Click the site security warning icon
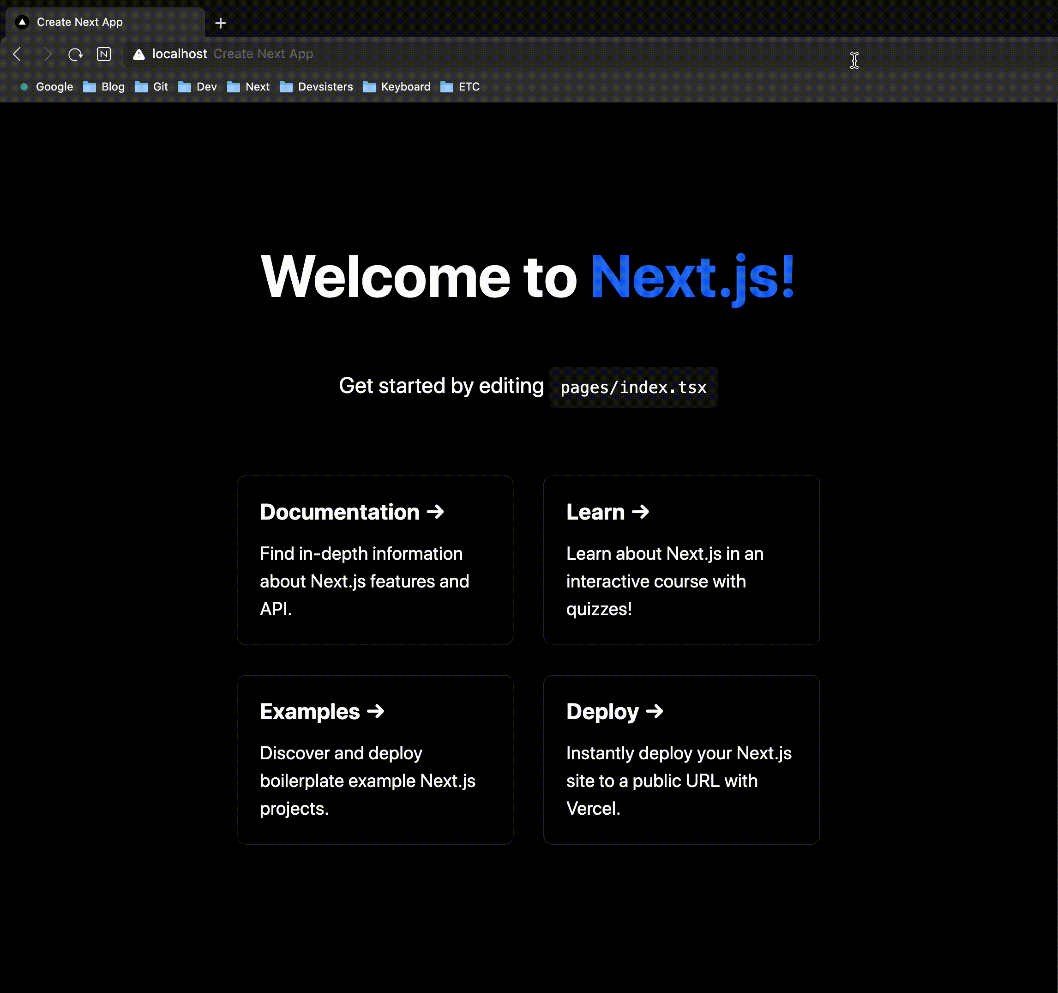 139,54
